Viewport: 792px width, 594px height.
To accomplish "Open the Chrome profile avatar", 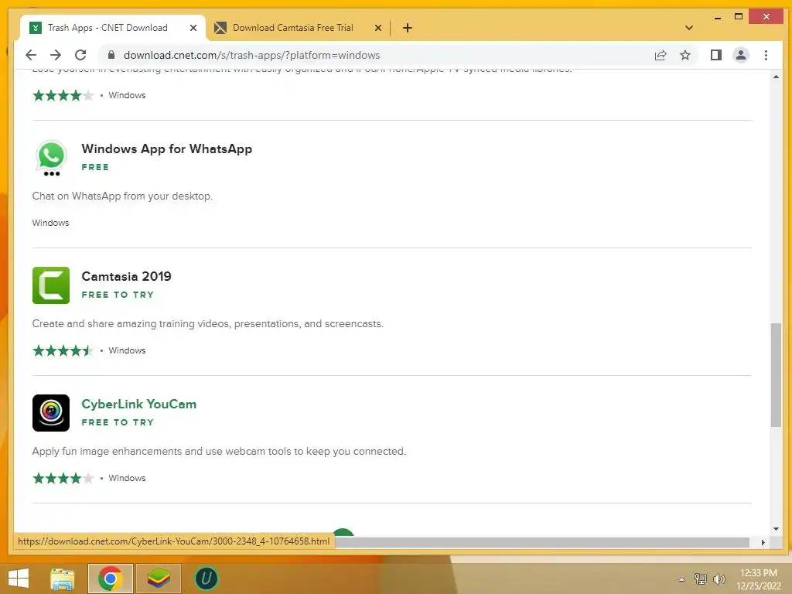I will pos(740,55).
